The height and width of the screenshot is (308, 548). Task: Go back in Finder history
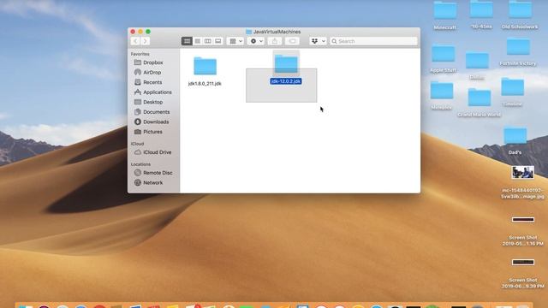tap(135, 41)
